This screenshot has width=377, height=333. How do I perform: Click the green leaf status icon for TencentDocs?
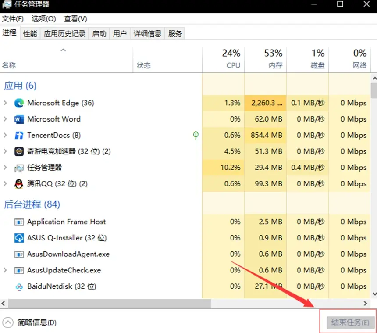click(x=196, y=135)
